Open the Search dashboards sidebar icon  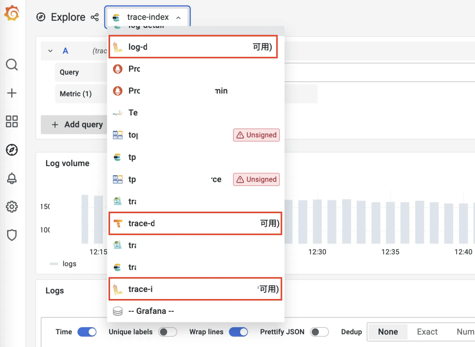click(12, 65)
